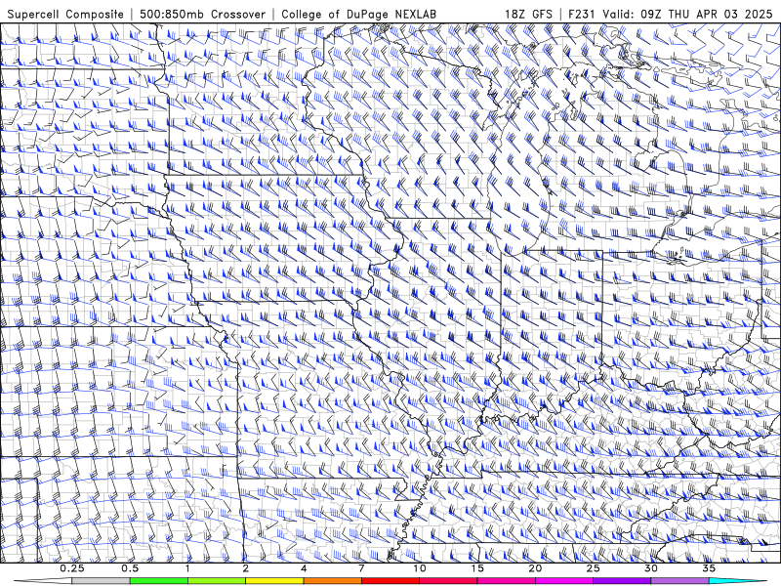Click the '10' legend value

pos(420,568)
